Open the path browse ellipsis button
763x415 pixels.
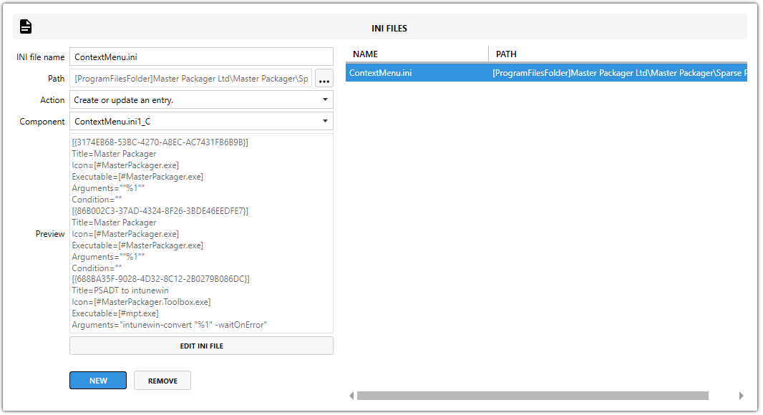(324, 78)
